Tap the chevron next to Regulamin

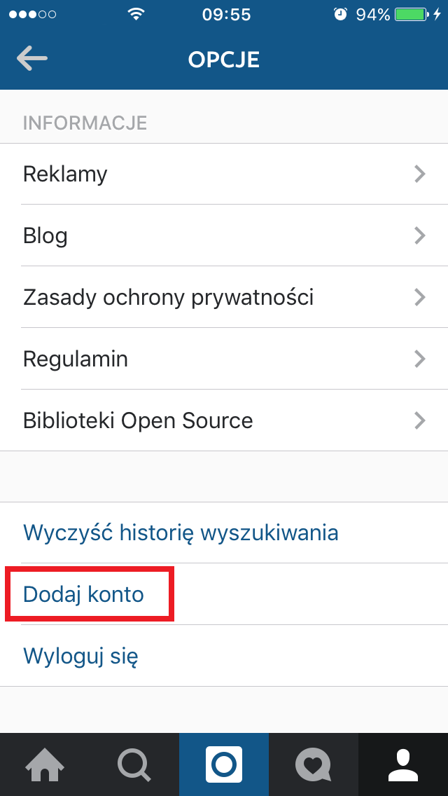(x=419, y=359)
